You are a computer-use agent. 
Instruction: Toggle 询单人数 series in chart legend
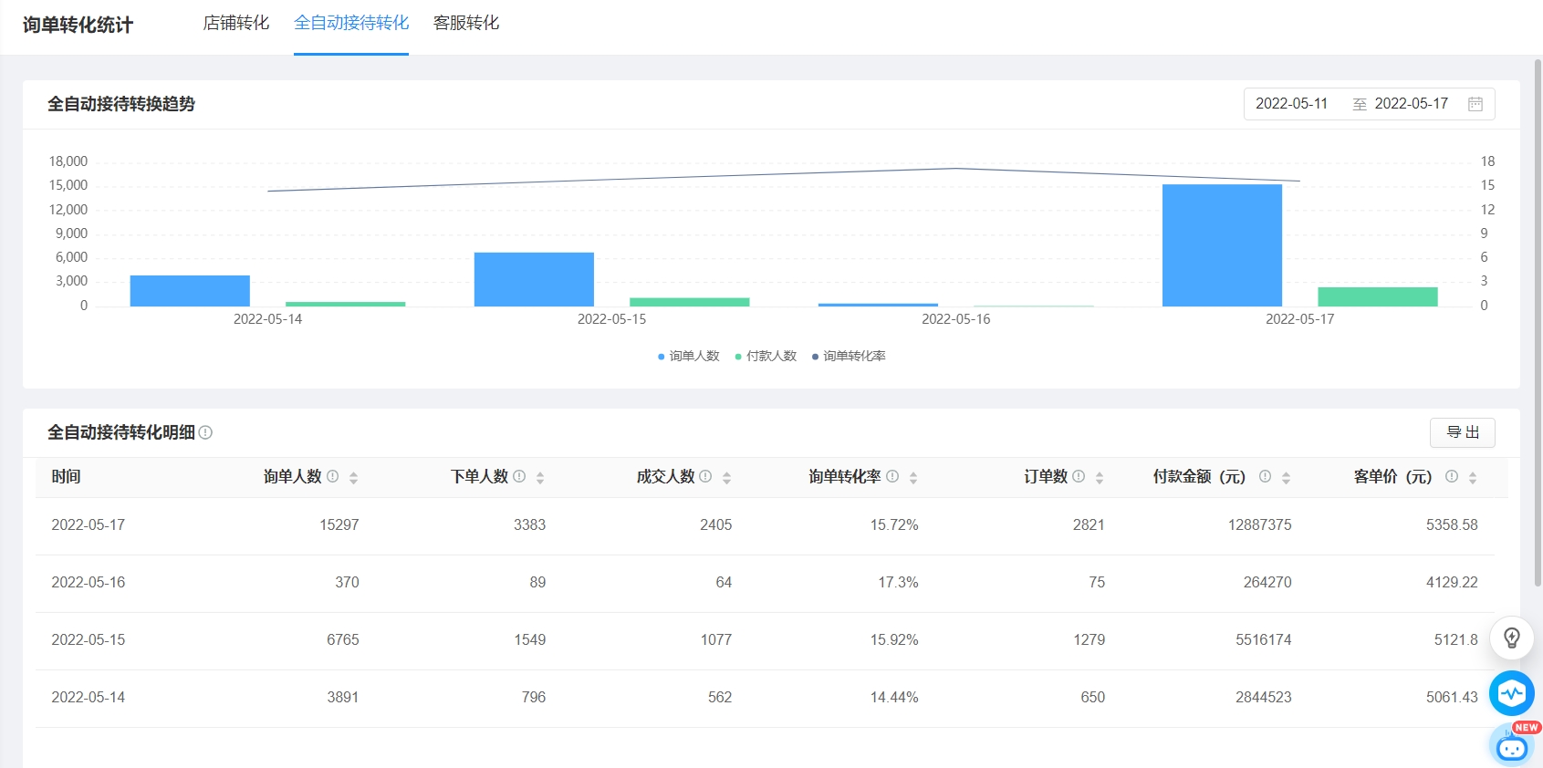689,356
